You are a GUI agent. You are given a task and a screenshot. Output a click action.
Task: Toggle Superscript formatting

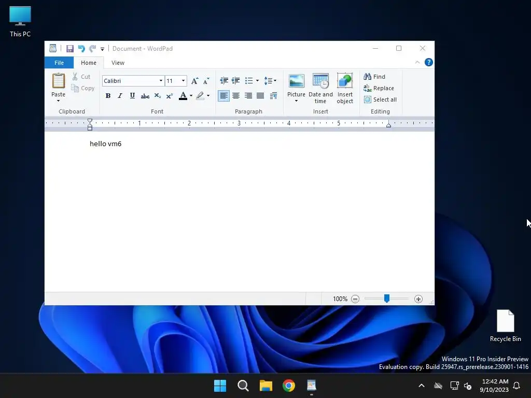point(170,96)
